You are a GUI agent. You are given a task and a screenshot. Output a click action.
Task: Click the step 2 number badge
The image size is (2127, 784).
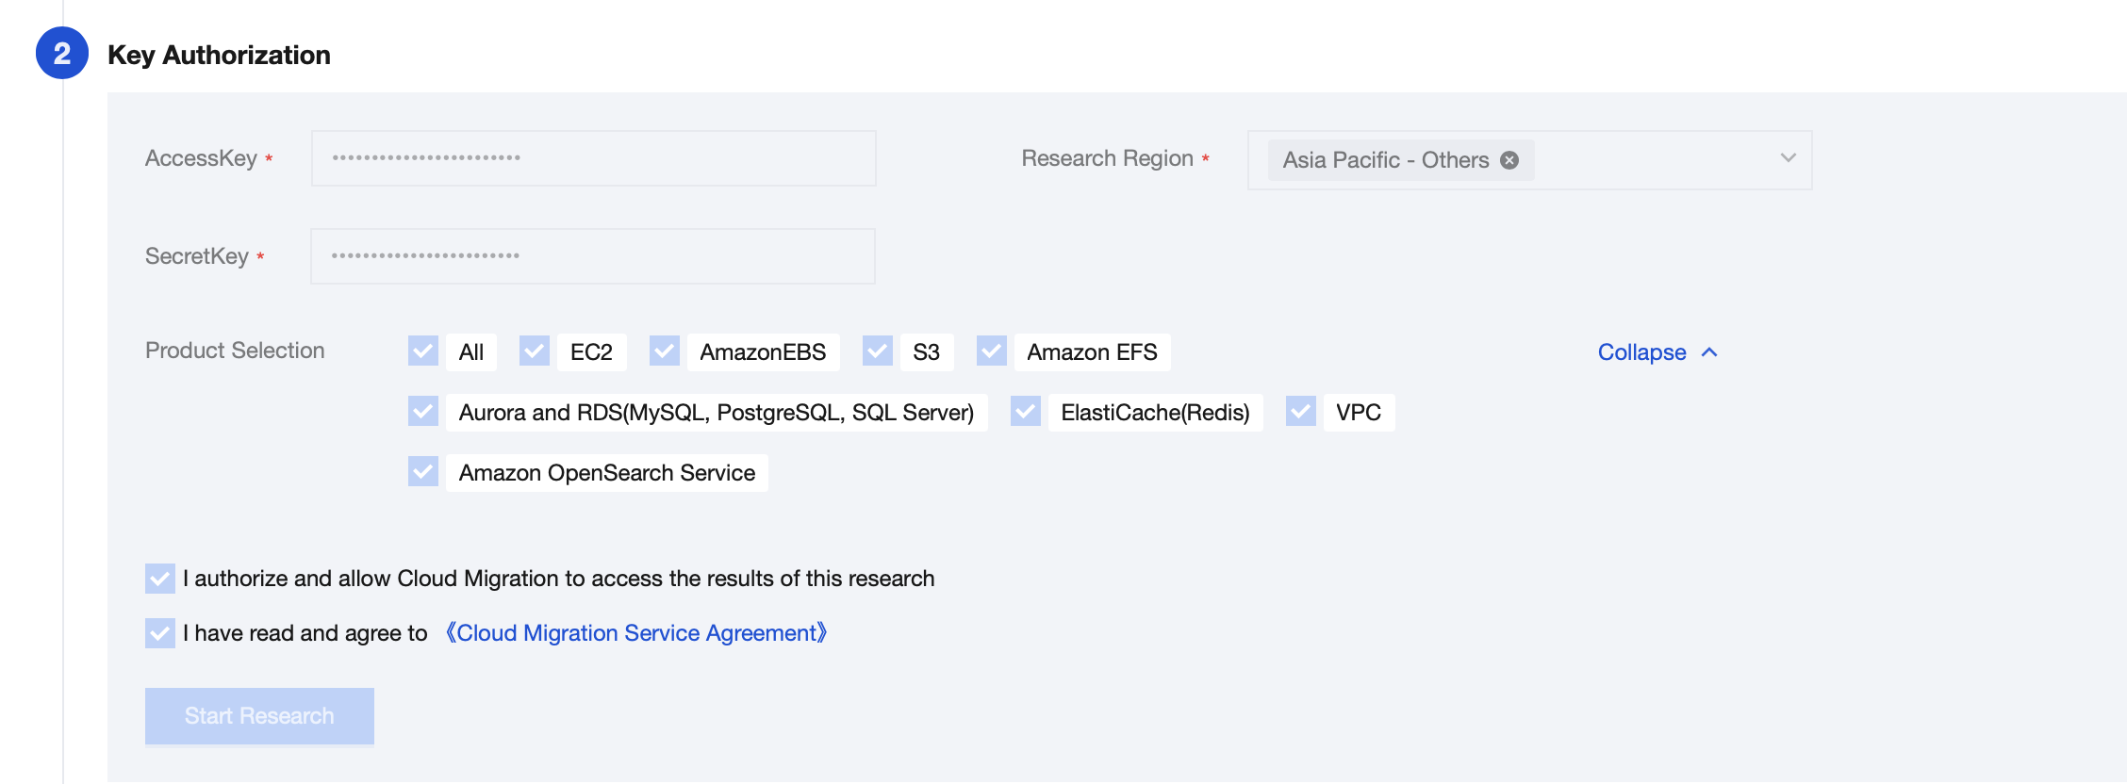[x=62, y=54]
